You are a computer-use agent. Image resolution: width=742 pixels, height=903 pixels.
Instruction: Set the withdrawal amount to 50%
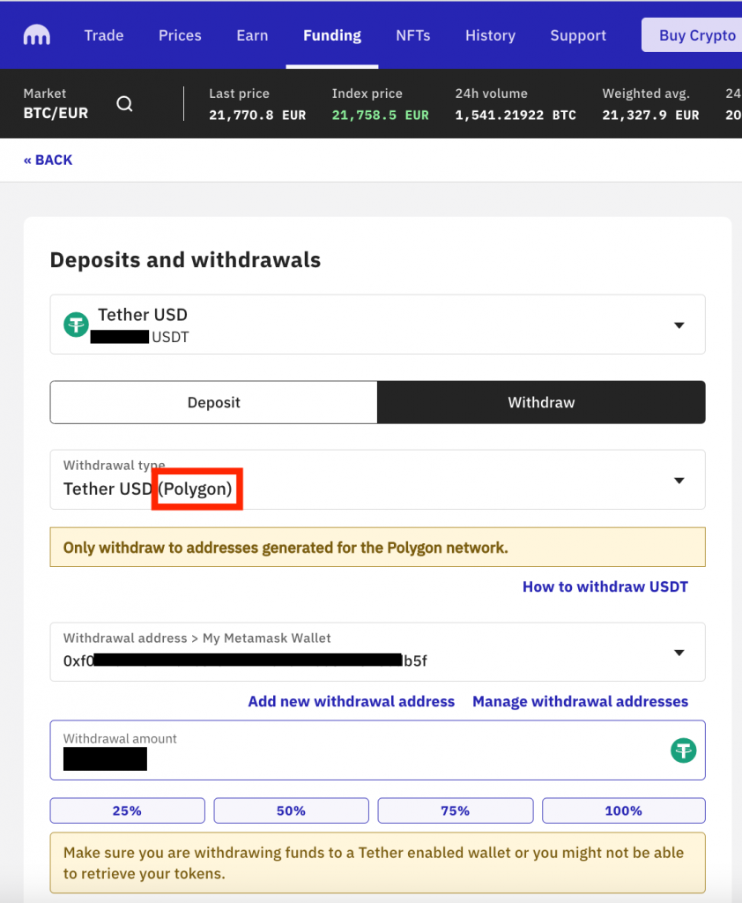[291, 810]
